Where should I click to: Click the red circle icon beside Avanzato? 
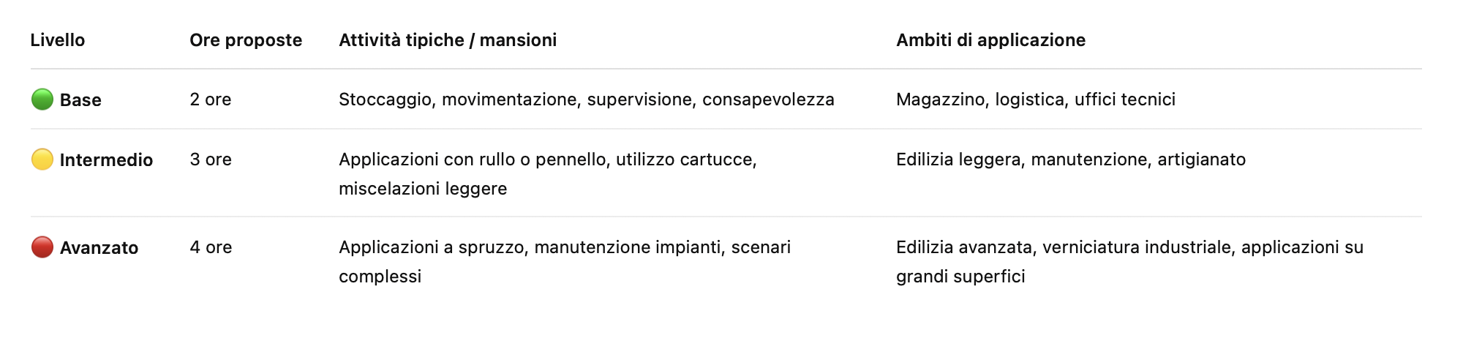(x=42, y=247)
